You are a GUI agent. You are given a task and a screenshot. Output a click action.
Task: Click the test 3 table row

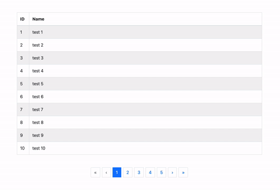tap(140, 58)
